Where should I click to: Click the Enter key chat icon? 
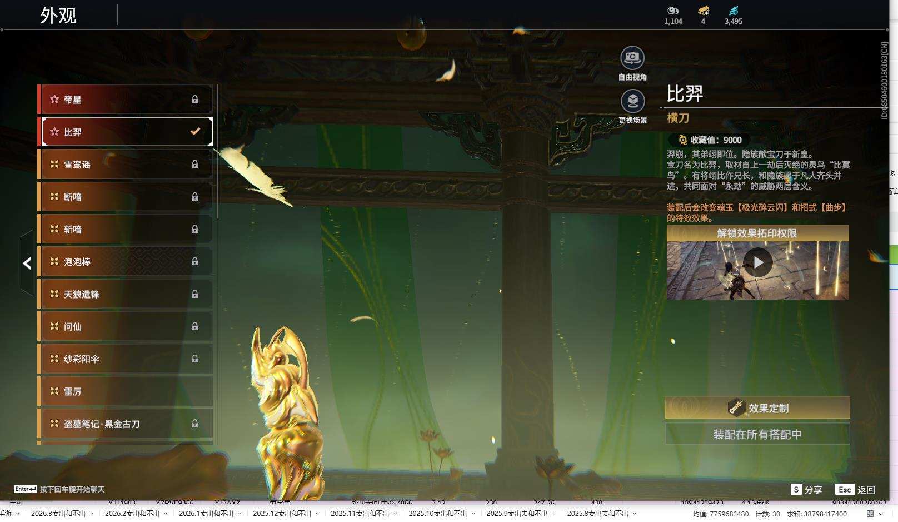[26, 489]
